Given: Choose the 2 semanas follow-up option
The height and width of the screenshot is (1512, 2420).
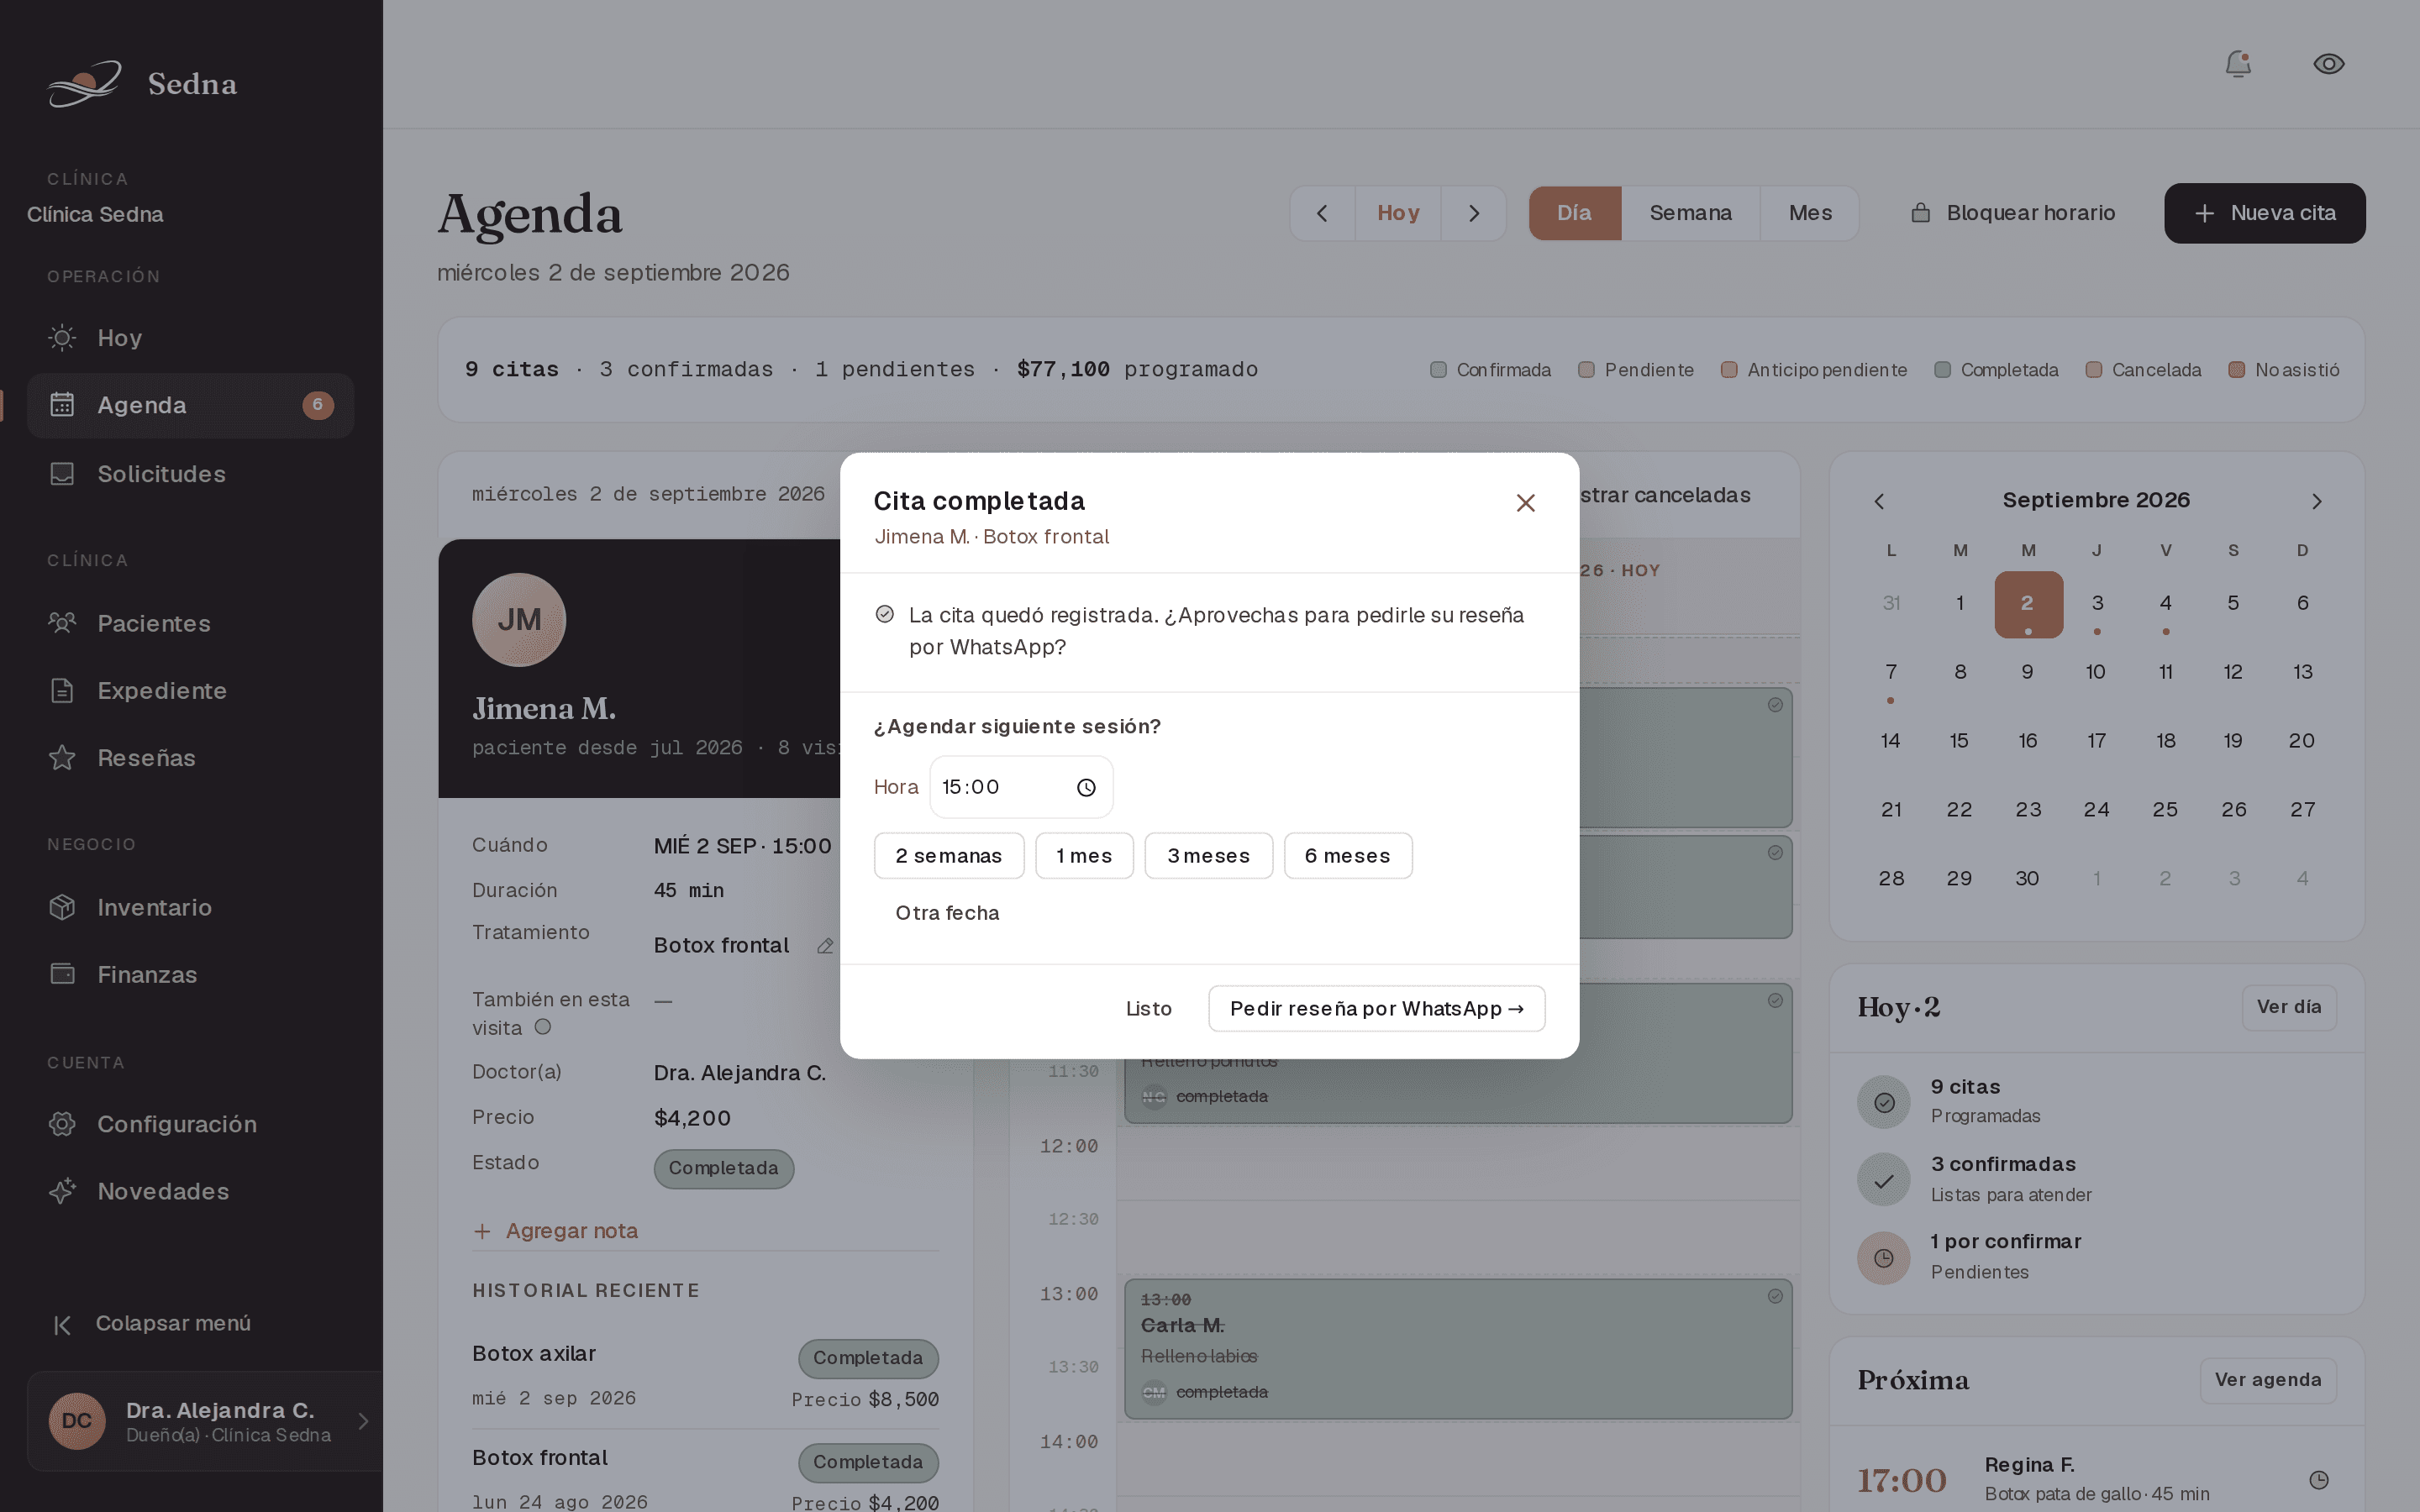Looking at the screenshot, I should (948, 856).
